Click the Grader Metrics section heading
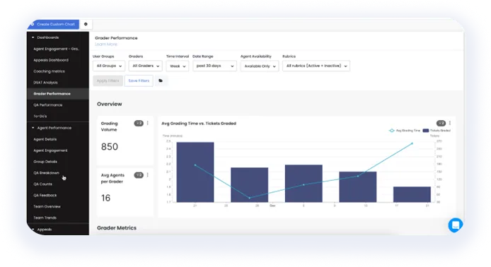491x267 pixels. [x=117, y=228]
